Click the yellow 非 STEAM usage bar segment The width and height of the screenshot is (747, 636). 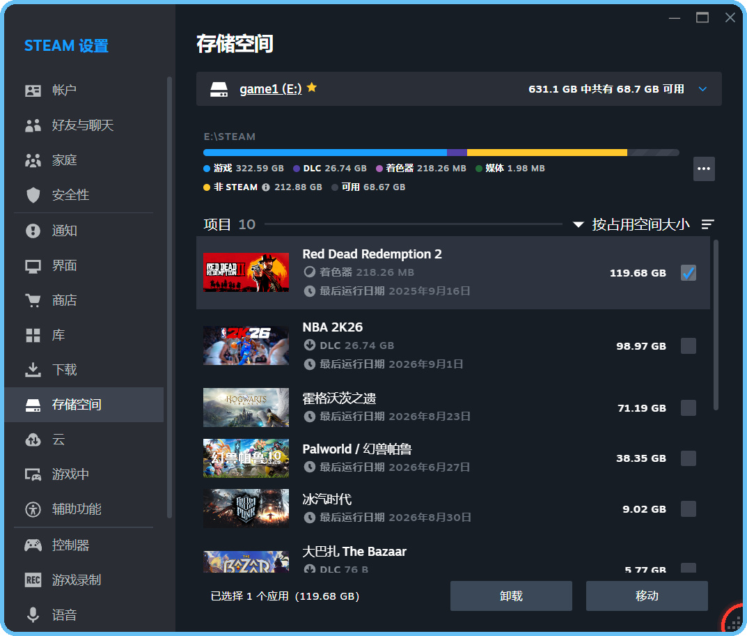tap(547, 153)
